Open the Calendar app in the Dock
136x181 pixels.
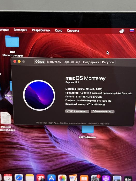pos(8,177)
